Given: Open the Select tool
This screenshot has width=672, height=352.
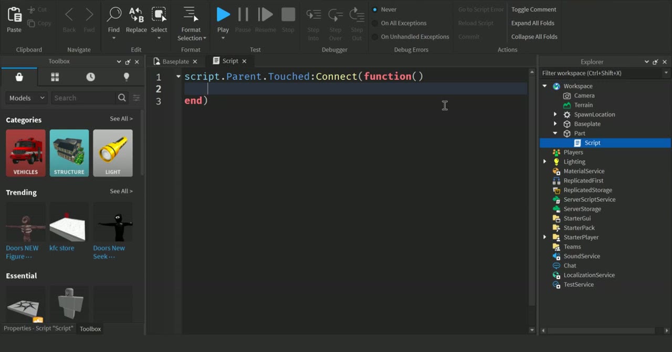Looking at the screenshot, I should [x=159, y=14].
